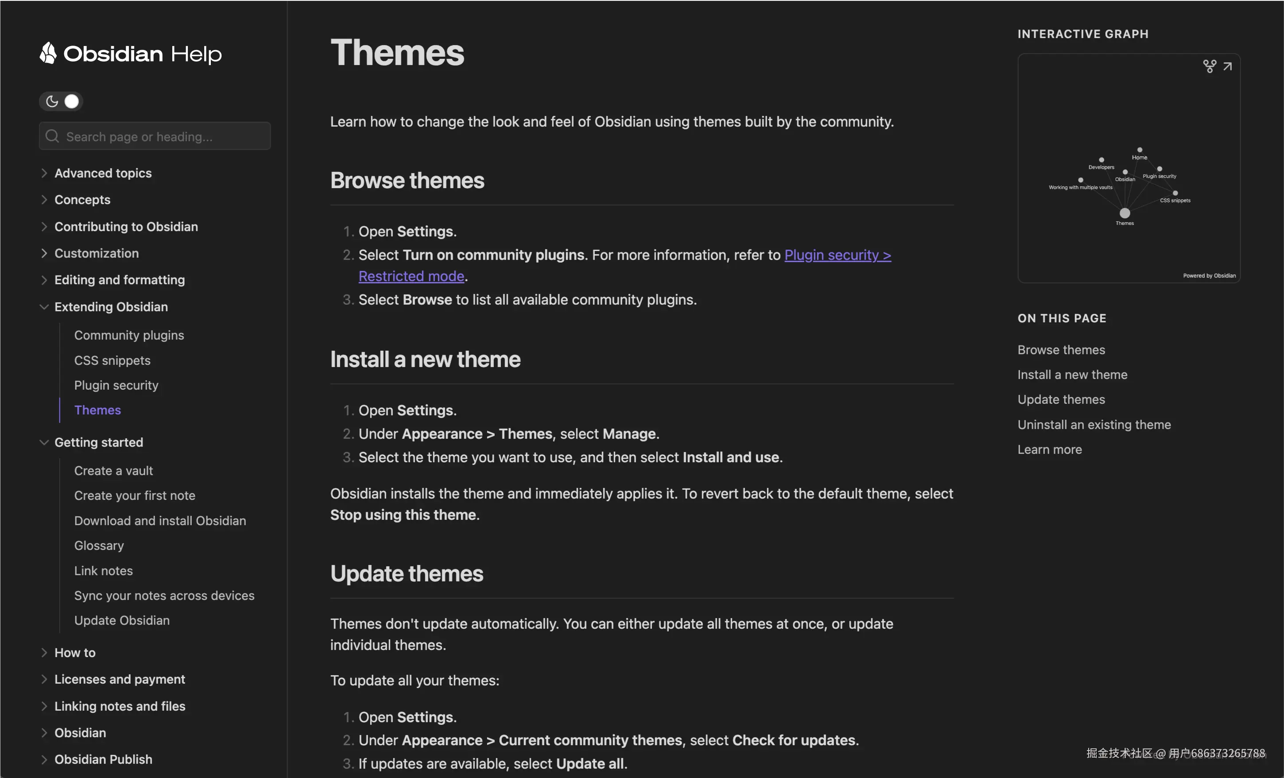Screen dimensions: 1284x778
Task: Go to Update themes section link
Action: 1061,400
